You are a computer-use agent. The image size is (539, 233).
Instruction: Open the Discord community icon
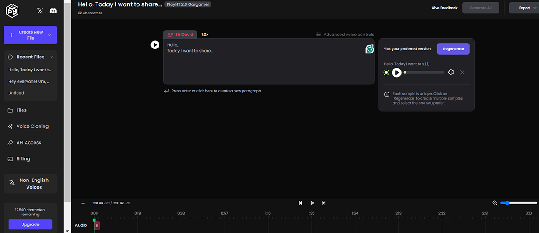(x=53, y=11)
